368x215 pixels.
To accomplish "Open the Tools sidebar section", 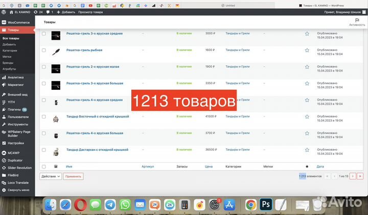I will pos(17,124).
